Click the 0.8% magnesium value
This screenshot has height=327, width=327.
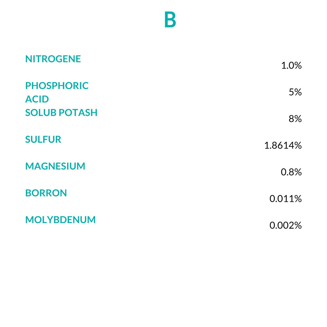[x=291, y=172]
